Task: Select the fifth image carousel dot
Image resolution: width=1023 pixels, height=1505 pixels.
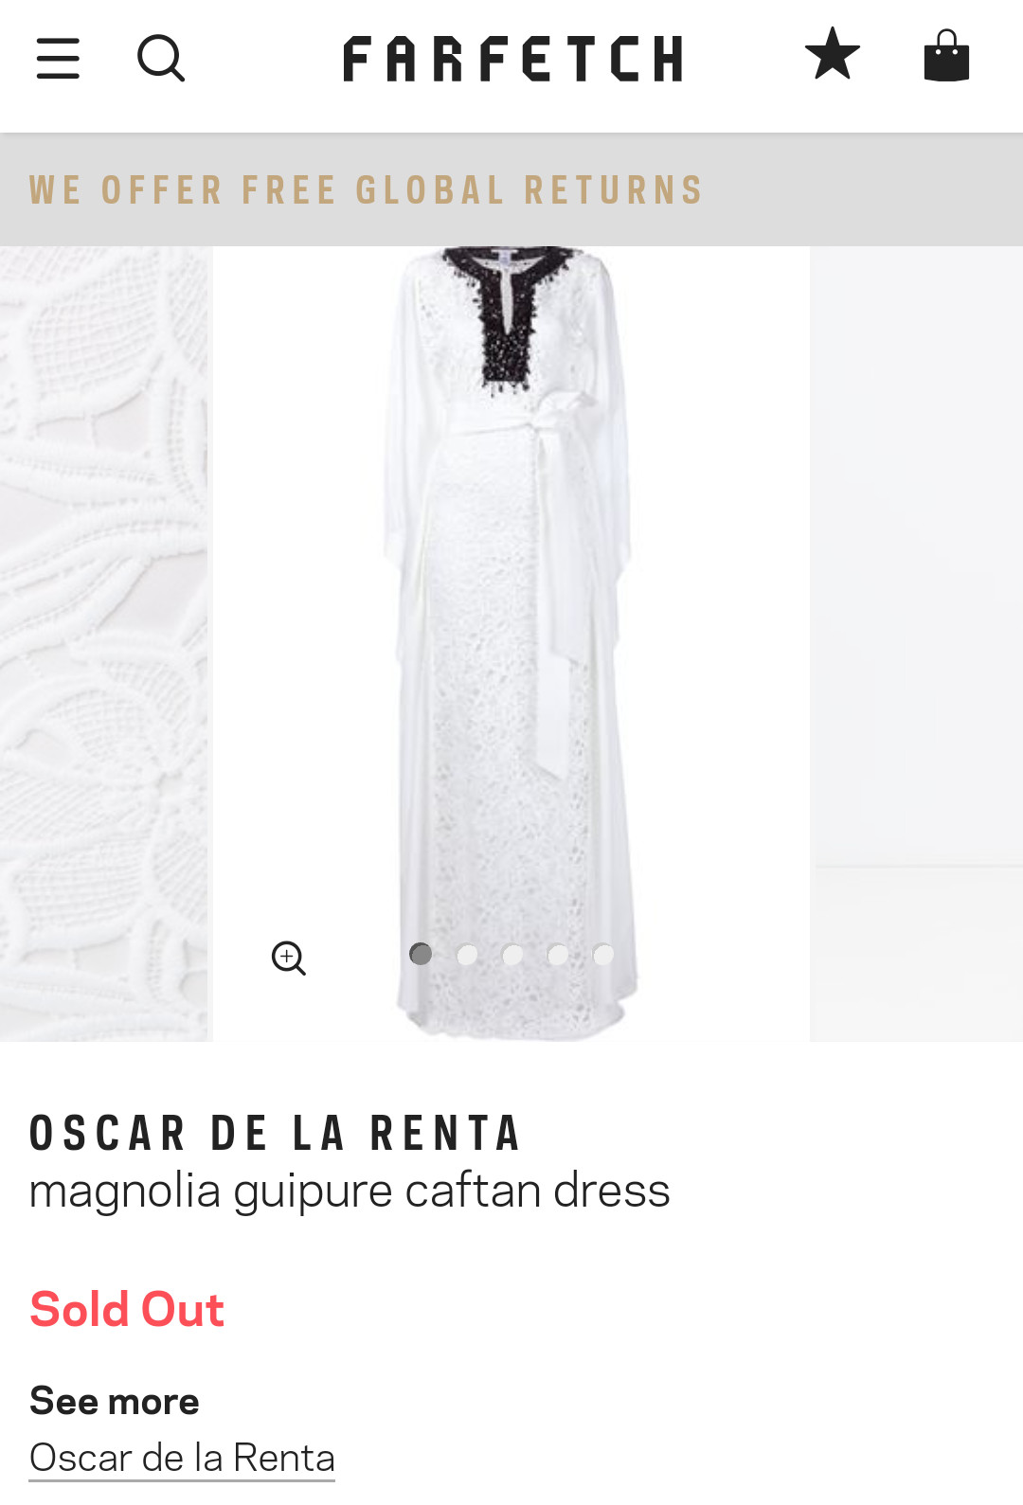Action: (603, 954)
